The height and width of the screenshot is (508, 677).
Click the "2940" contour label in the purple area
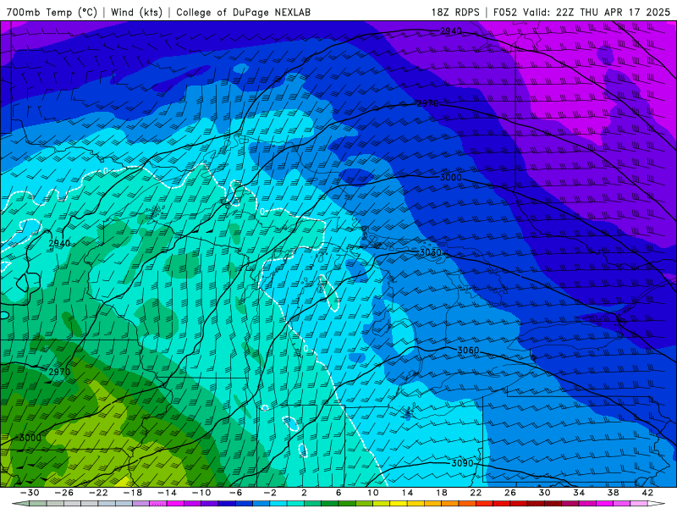[451, 31]
